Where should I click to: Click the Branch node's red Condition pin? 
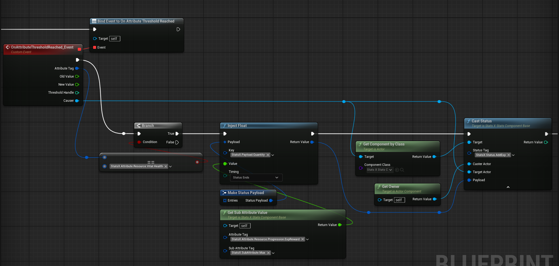tap(139, 142)
